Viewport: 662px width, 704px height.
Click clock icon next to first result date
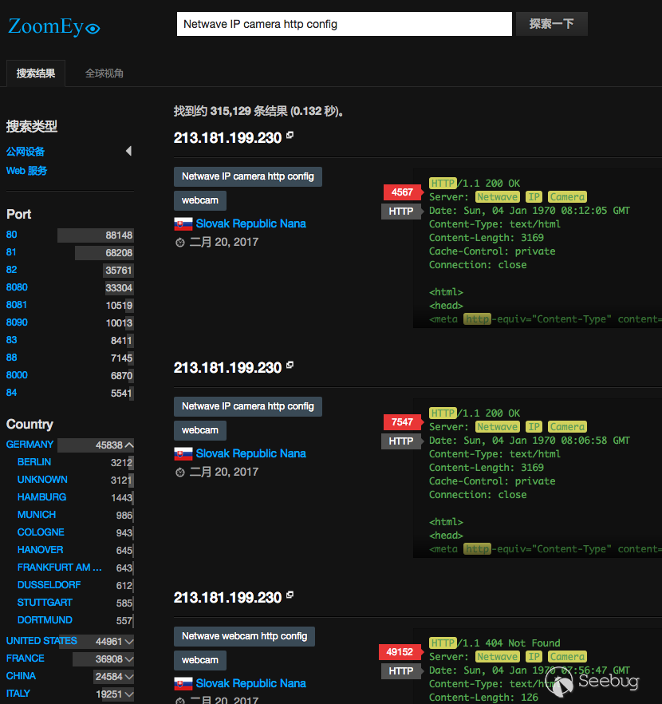[x=180, y=243]
